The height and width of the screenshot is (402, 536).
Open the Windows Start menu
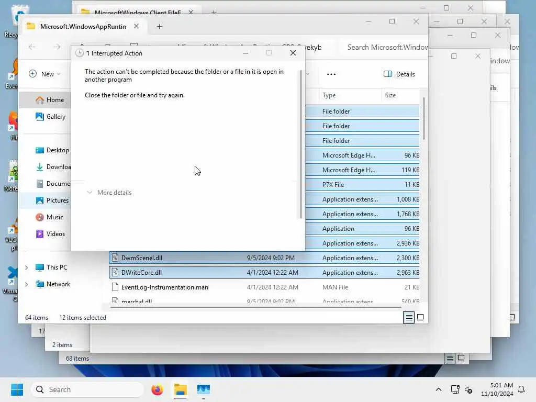point(17,389)
